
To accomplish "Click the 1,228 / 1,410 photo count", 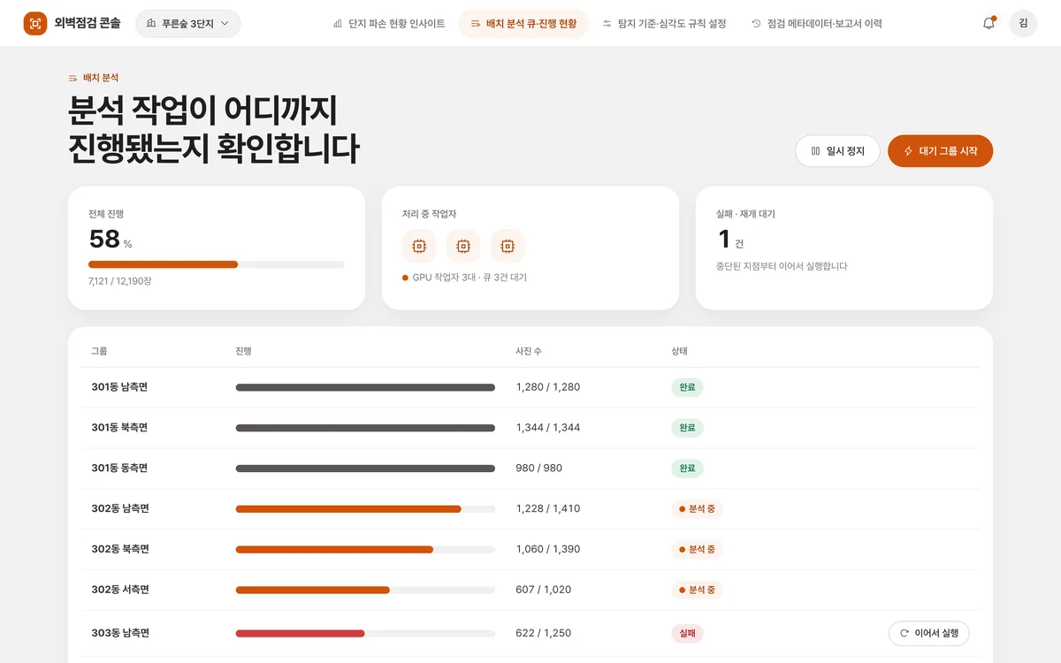I will (548, 509).
